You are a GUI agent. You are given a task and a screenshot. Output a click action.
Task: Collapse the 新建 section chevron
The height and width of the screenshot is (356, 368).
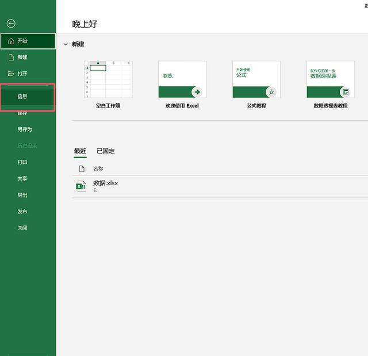coord(66,44)
